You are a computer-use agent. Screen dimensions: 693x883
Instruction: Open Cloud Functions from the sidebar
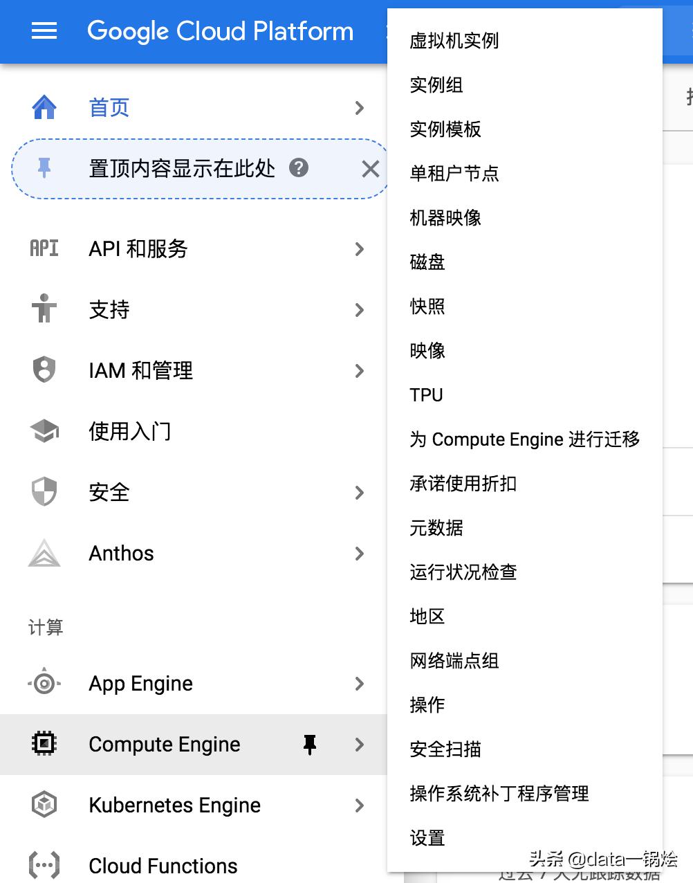[163, 866]
